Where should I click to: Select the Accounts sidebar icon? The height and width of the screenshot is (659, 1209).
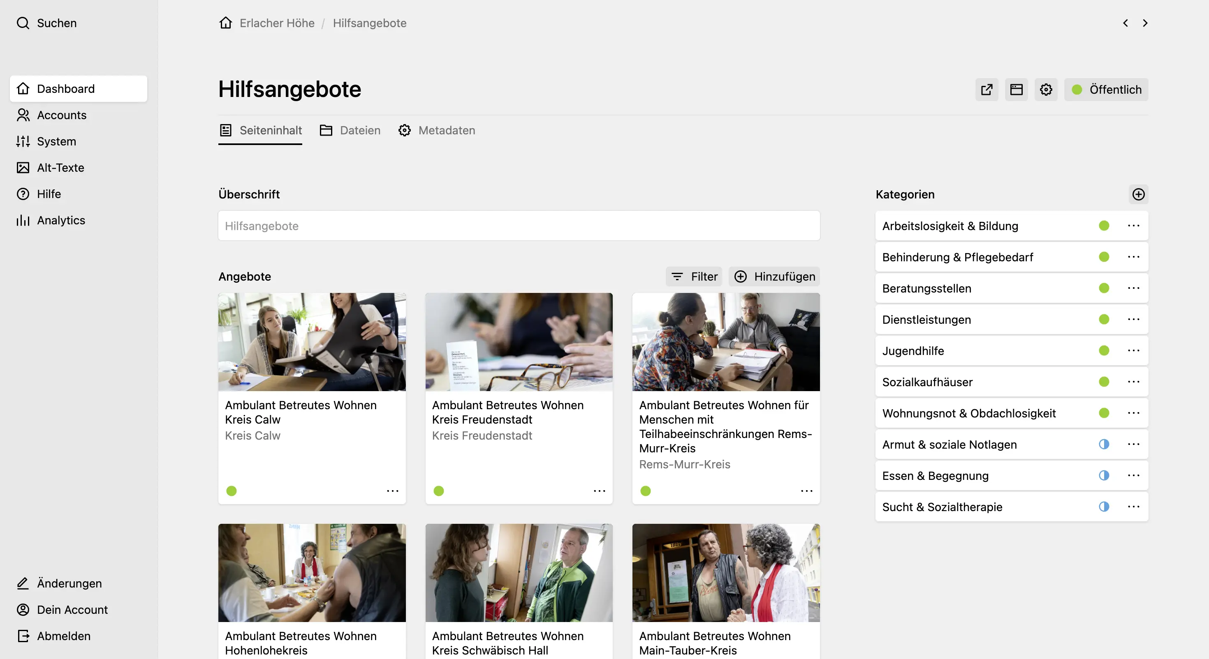[x=23, y=115]
